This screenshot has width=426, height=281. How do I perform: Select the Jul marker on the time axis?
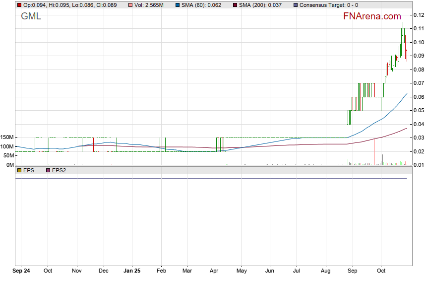[x=297, y=271]
